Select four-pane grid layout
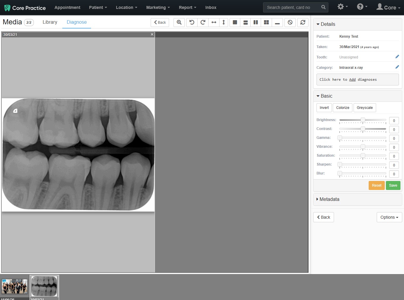The width and height of the screenshot is (404, 300). [266, 22]
